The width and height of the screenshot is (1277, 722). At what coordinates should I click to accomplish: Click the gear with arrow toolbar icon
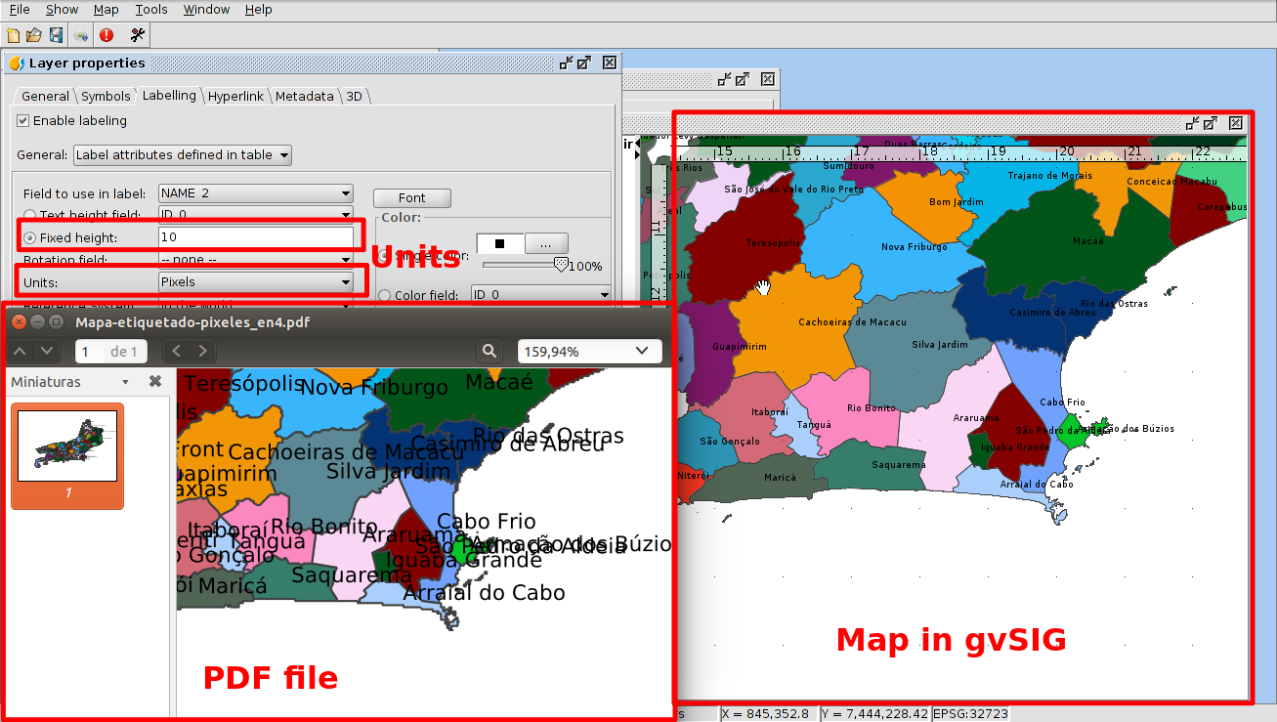pyautogui.click(x=81, y=35)
